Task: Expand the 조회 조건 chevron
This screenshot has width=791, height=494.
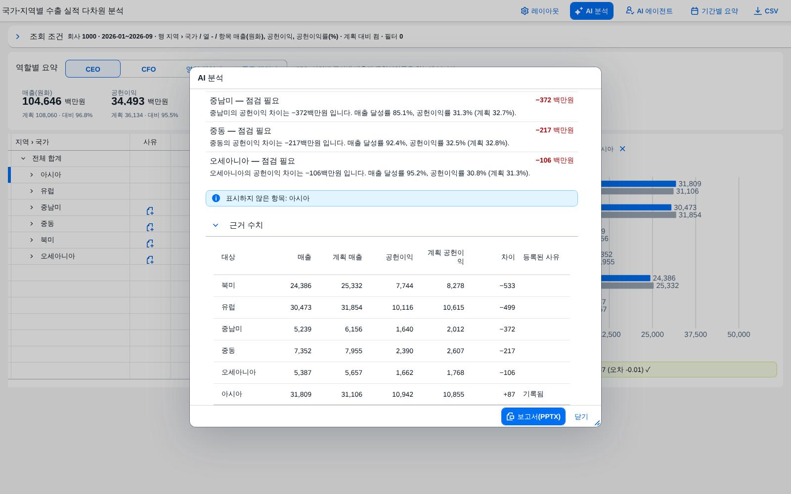Action: 18,37
